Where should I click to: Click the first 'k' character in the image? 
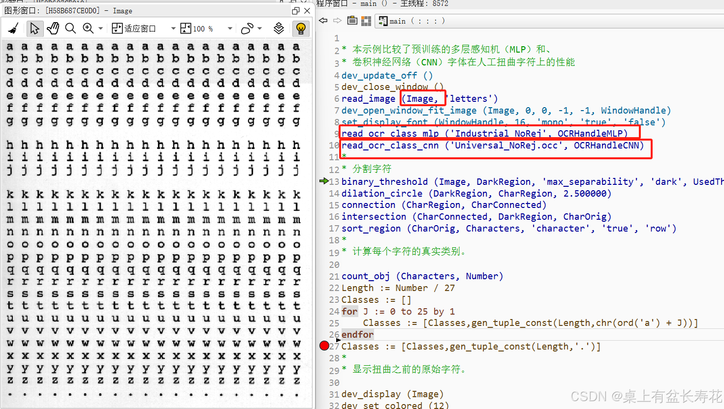coord(10,194)
